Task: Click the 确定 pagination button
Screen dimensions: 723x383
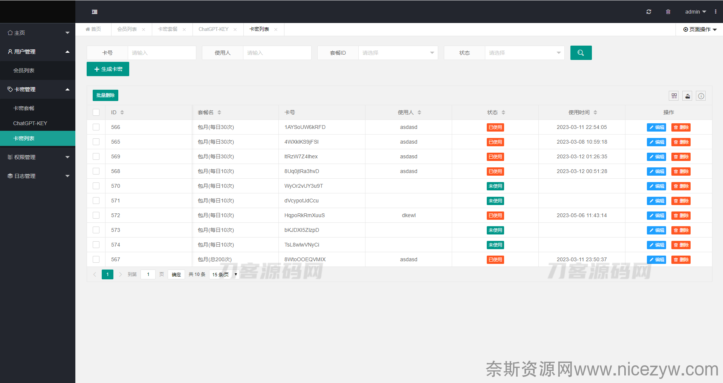Action: [176, 274]
